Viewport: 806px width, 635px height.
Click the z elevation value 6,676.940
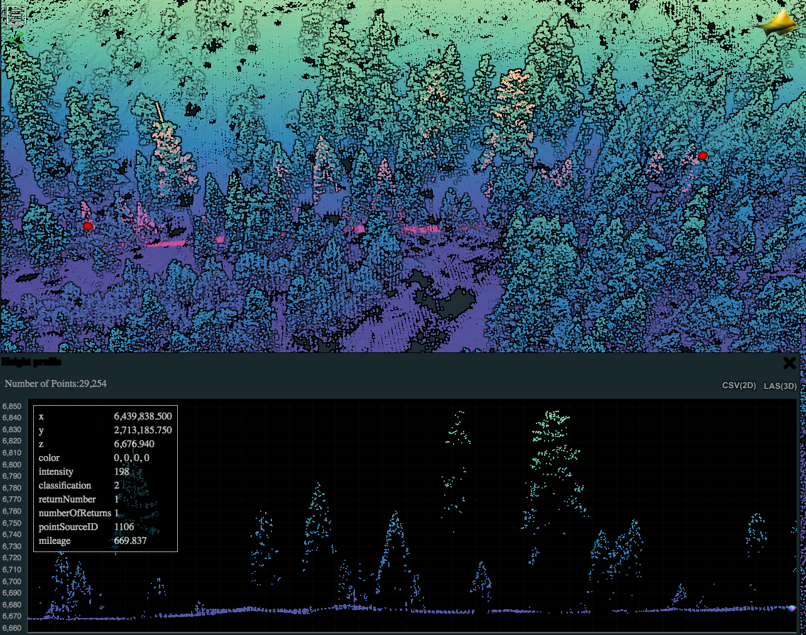coord(134,444)
